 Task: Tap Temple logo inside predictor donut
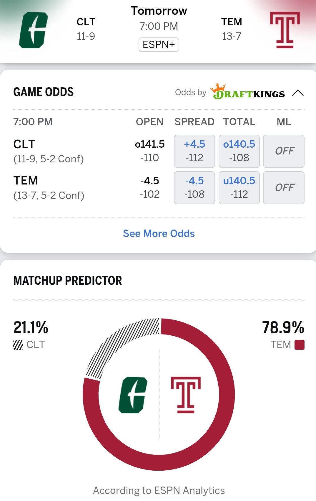coord(186,395)
